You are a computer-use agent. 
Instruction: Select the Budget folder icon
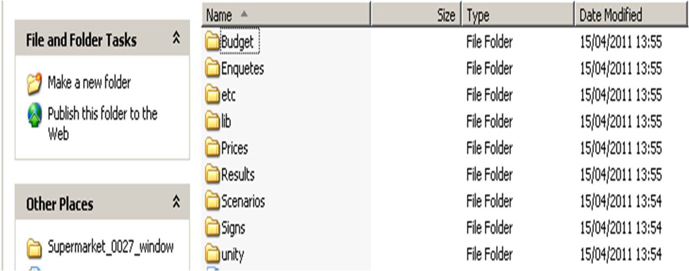(213, 42)
